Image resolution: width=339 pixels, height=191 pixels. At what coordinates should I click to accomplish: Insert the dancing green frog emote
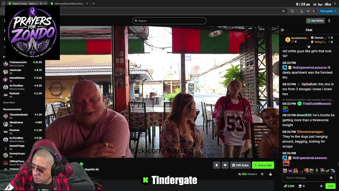(x=317, y=171)
